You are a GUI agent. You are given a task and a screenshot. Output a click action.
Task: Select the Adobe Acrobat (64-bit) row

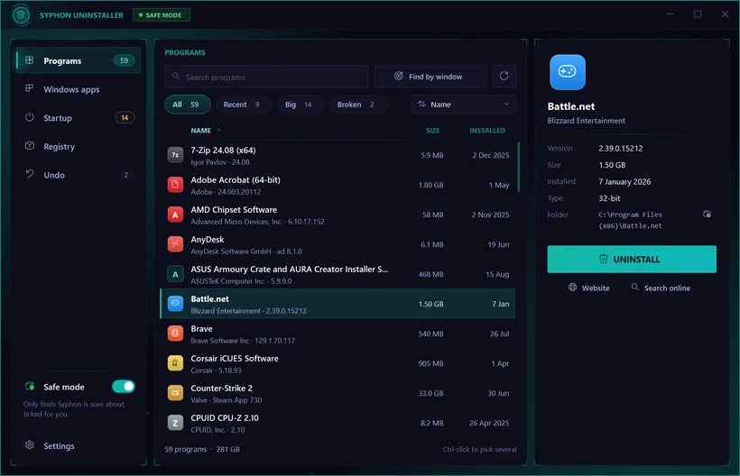pyautogui.click(x=338, y=185)
